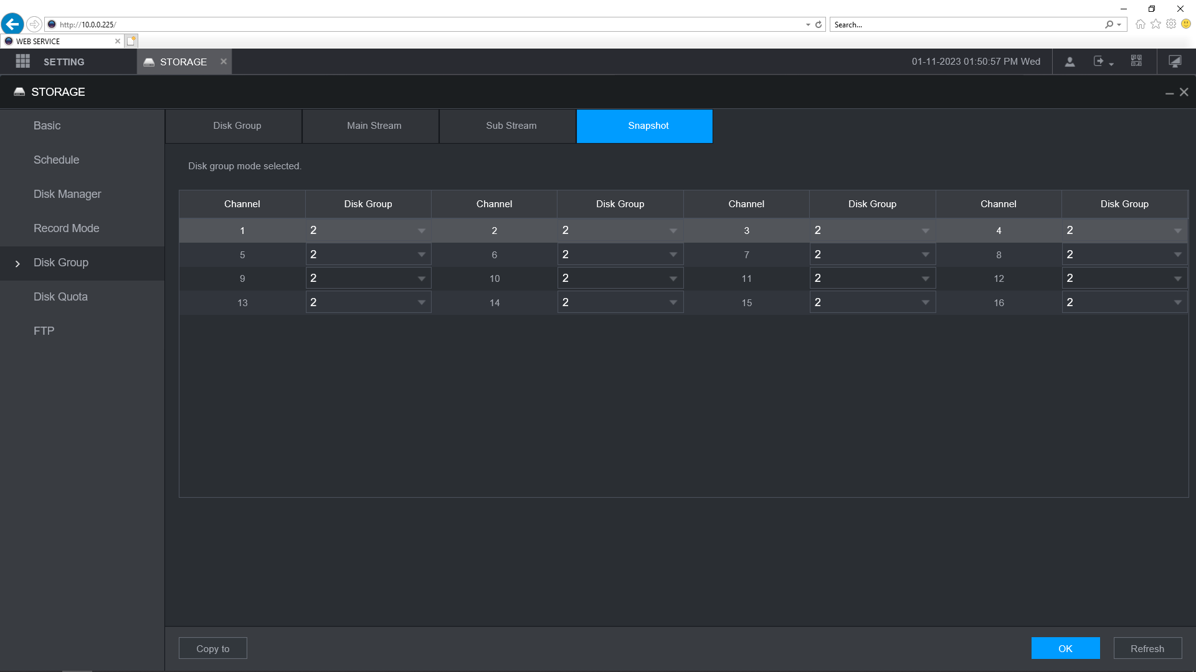This screenshot has height=672, width=1196.
Task: Open the SETTING grid menu icon
Action: click(x=23, y=61)
